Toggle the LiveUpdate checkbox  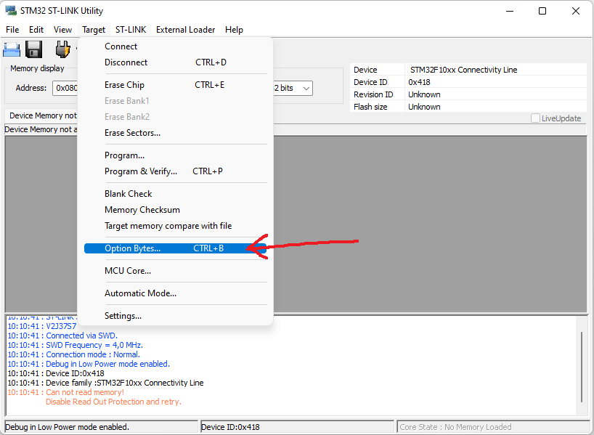tap(535, 118)
